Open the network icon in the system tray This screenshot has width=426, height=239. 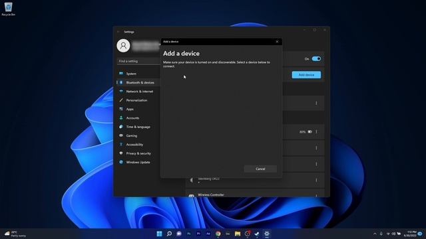point(388,234)
